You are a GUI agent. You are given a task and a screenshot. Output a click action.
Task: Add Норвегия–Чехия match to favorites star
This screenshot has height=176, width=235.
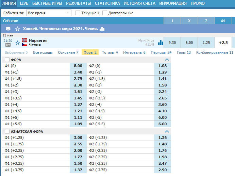(18, 43)
